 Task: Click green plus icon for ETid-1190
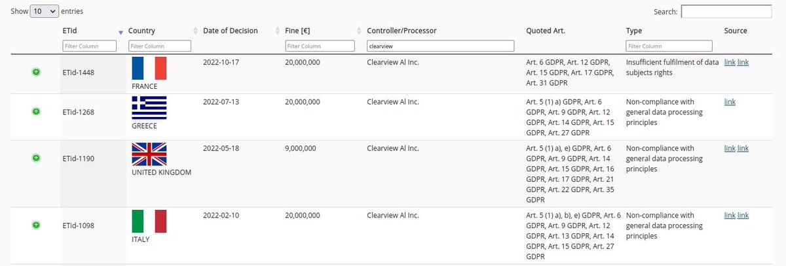coord(37,158)
